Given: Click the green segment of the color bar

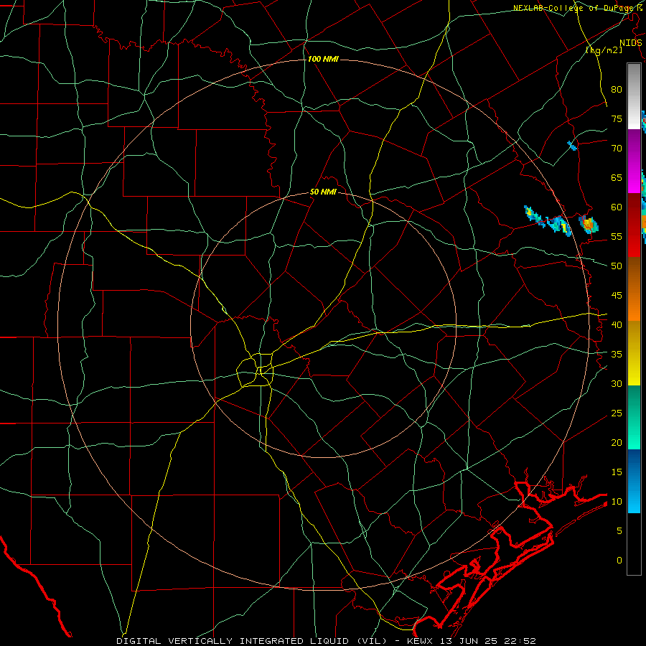Looking at the screenshot, I should click(634, 417).
